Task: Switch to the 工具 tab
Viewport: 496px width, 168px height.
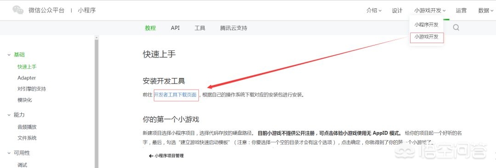Action: point(200,28)
